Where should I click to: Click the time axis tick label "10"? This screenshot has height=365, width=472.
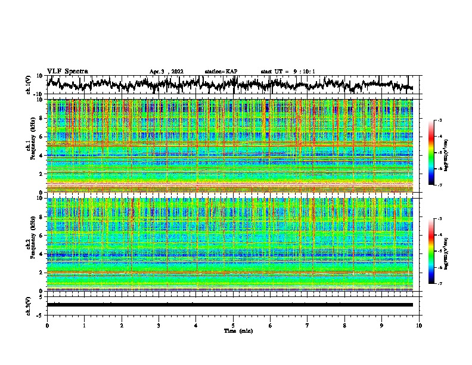tap(419, 326)
